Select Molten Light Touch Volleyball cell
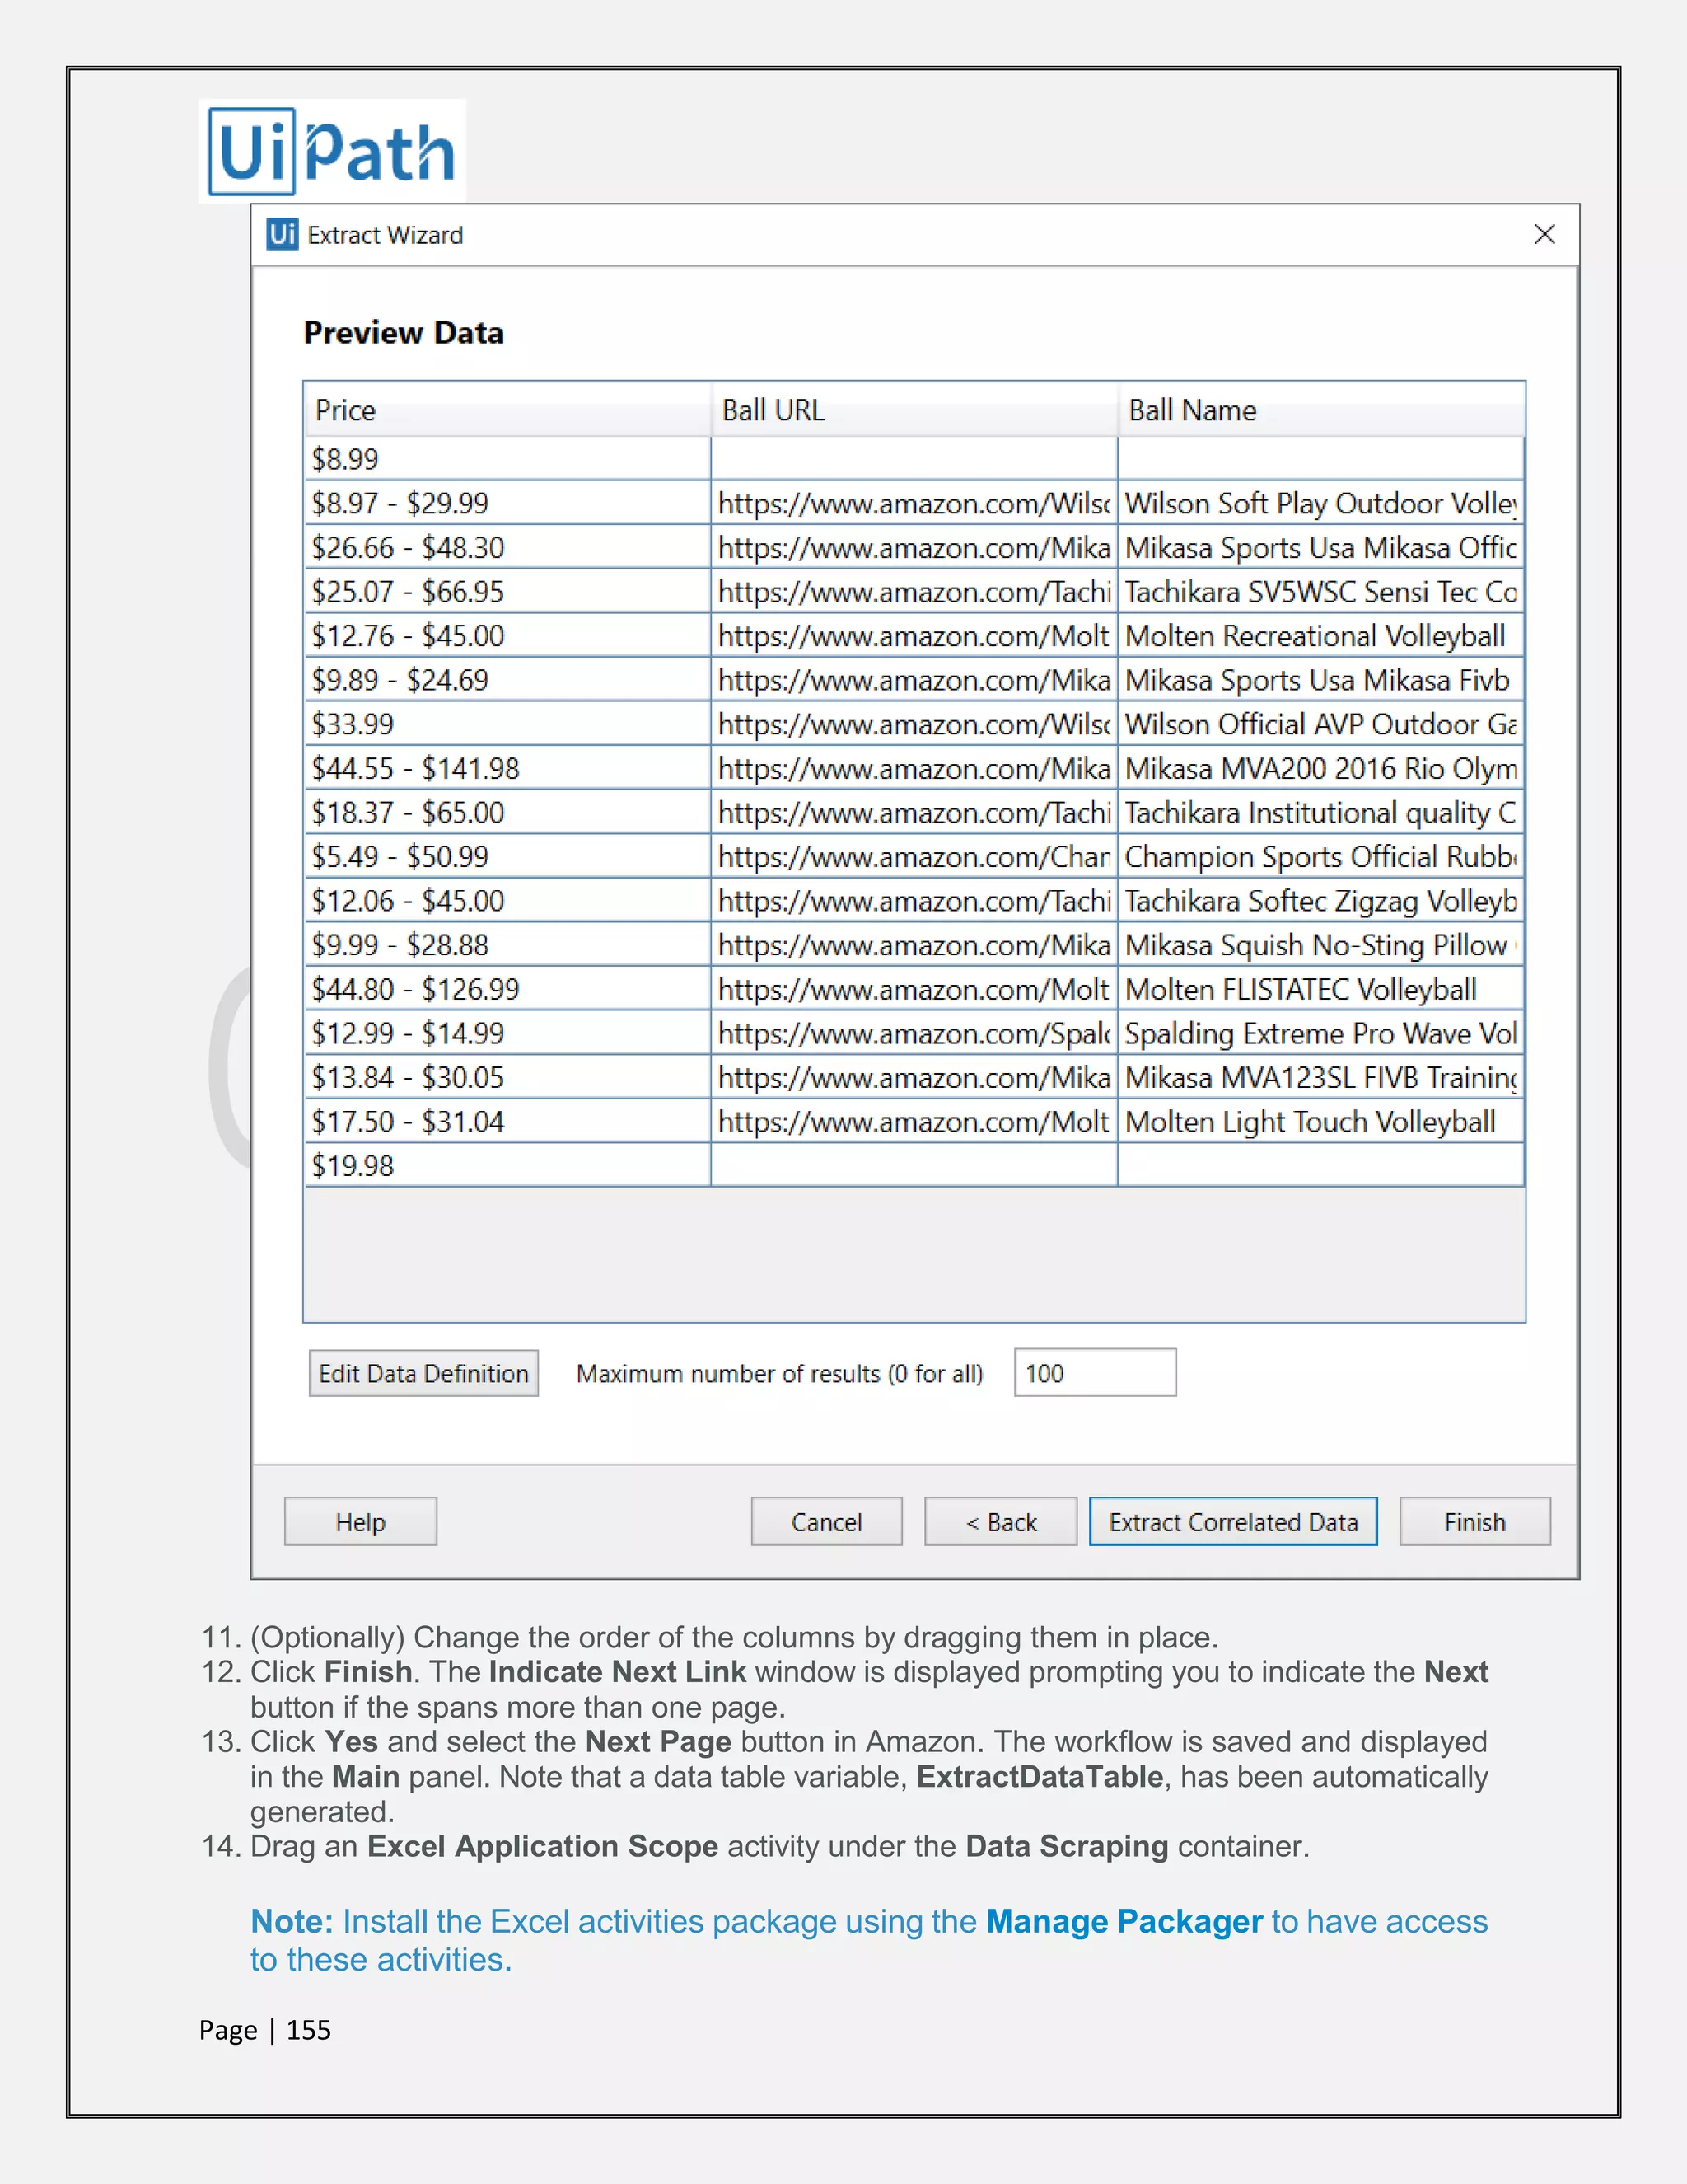 pos(1321,1121)
